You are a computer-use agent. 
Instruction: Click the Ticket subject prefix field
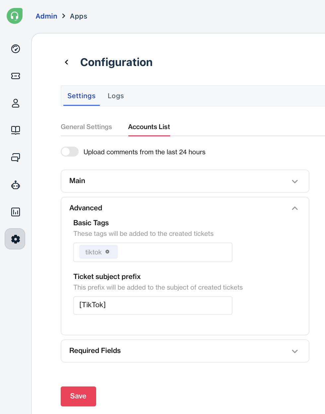[x=153, y=305]
